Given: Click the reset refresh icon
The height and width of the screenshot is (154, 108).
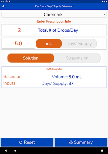Looking at the screenshot, I should (21, 142).
